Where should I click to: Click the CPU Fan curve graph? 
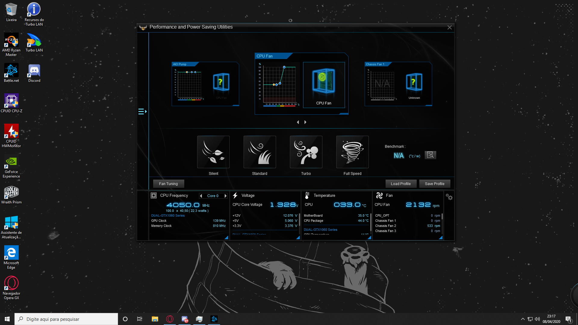coord(279,85)
